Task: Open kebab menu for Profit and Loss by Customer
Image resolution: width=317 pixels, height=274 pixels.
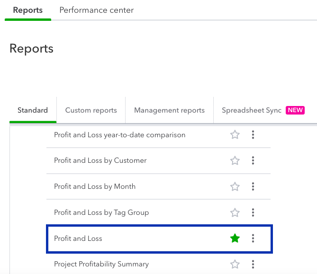Action: (253, 160)
